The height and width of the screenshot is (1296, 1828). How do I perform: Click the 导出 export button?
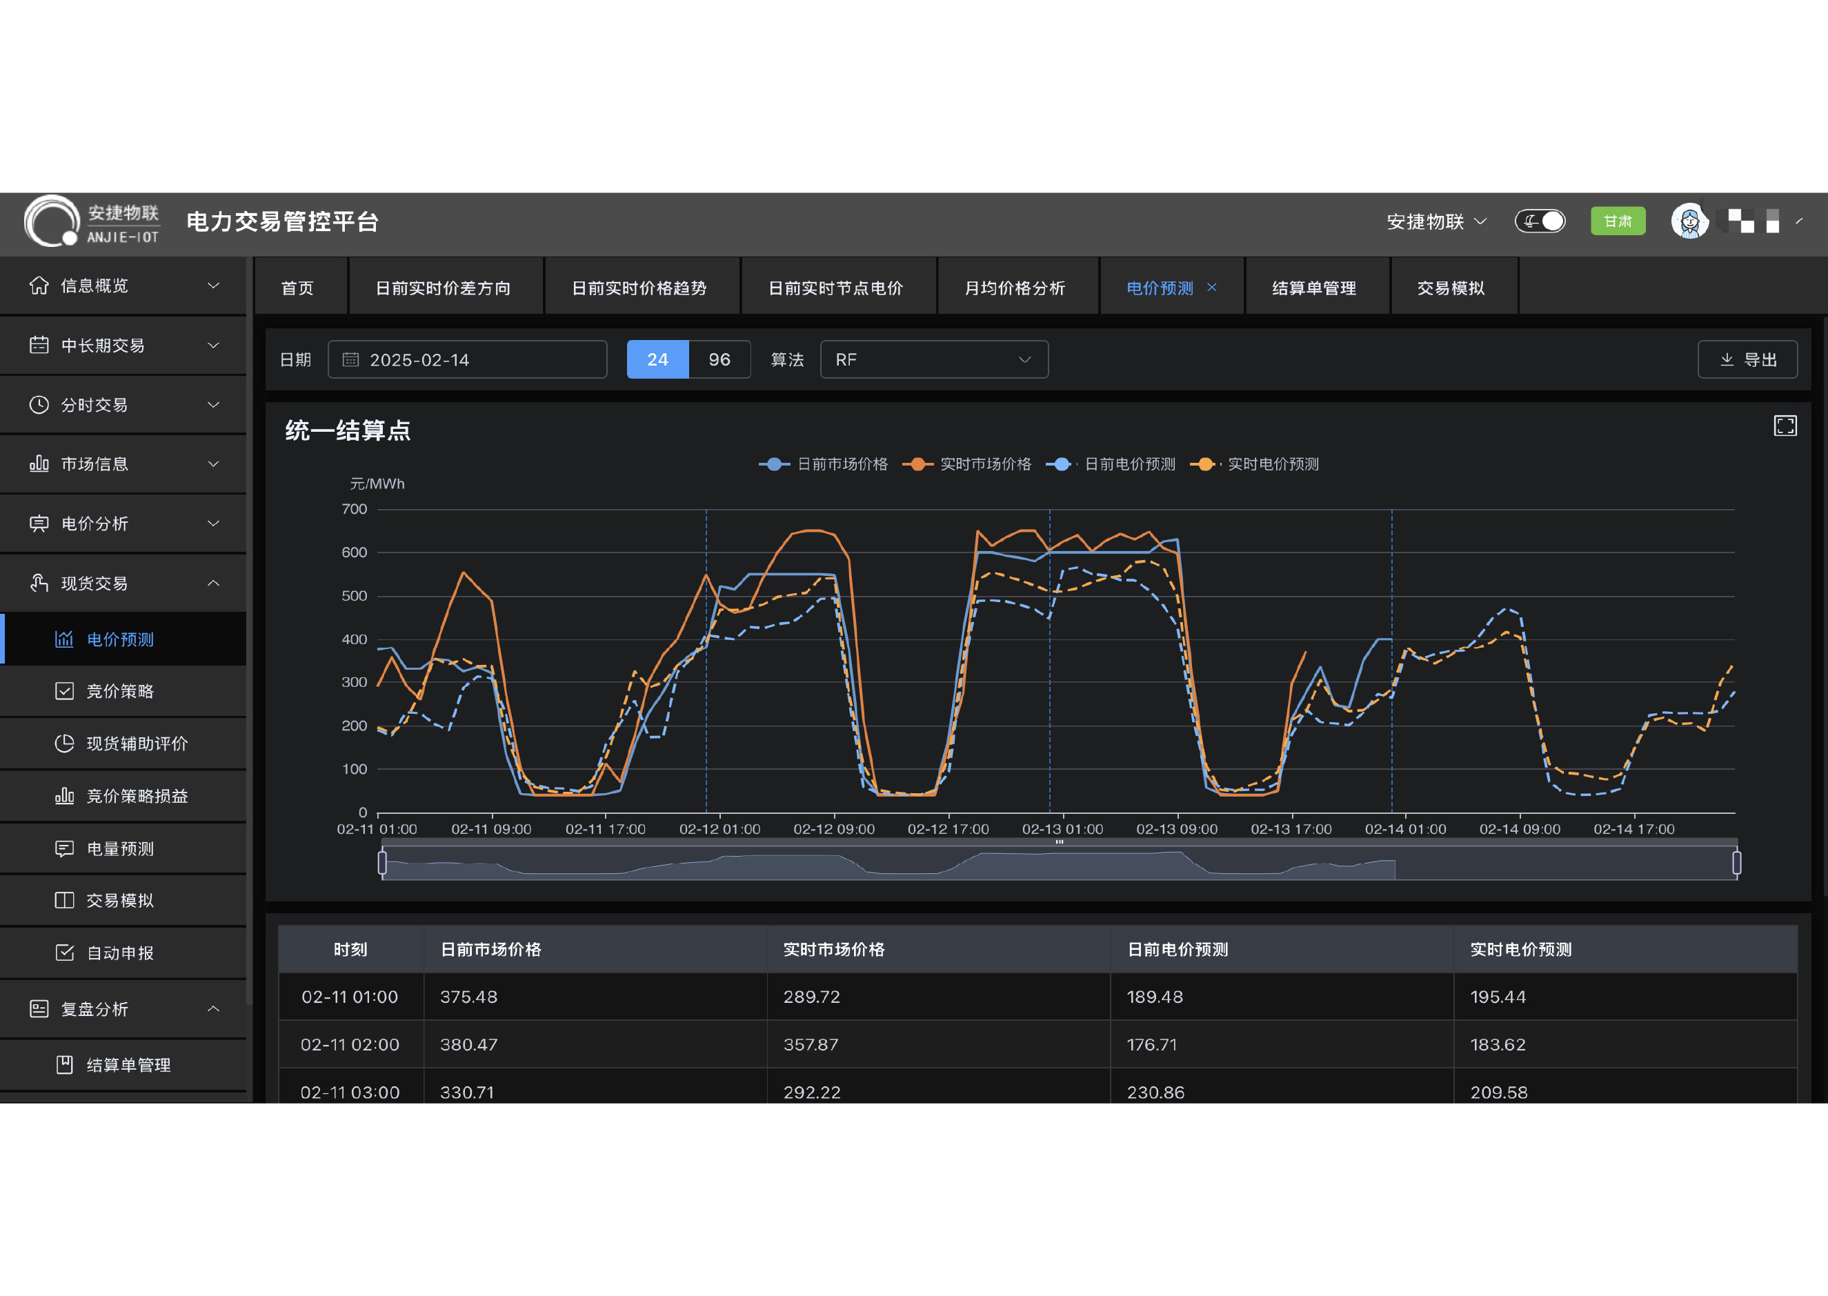(1747, 360)
